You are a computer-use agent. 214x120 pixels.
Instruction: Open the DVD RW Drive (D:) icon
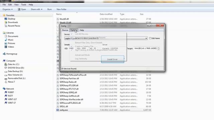pos(6,68)
